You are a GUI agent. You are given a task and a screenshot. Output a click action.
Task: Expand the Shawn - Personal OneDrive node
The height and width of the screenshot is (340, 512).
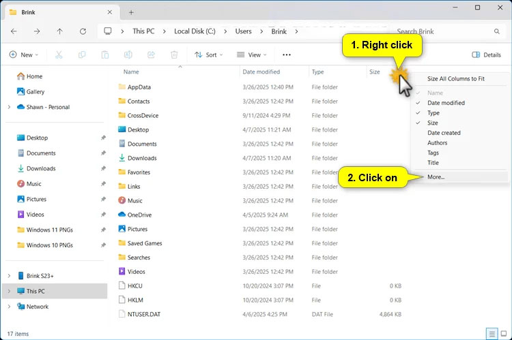point(9,107)
